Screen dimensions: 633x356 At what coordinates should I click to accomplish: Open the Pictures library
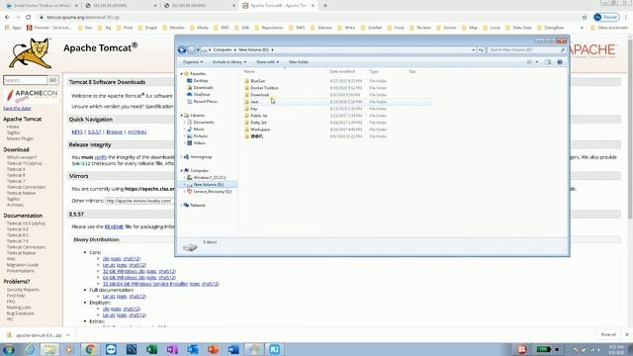click(x=200, y=136)
